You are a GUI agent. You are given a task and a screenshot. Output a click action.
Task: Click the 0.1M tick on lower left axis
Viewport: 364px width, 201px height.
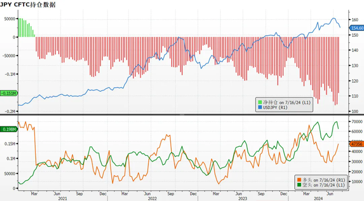(11, 159)
